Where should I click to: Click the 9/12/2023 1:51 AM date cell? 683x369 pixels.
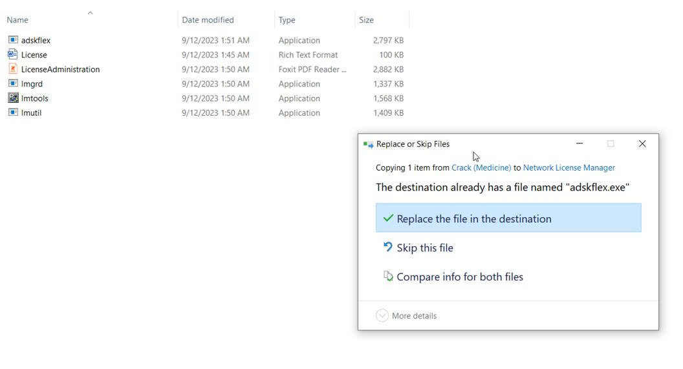215,41
